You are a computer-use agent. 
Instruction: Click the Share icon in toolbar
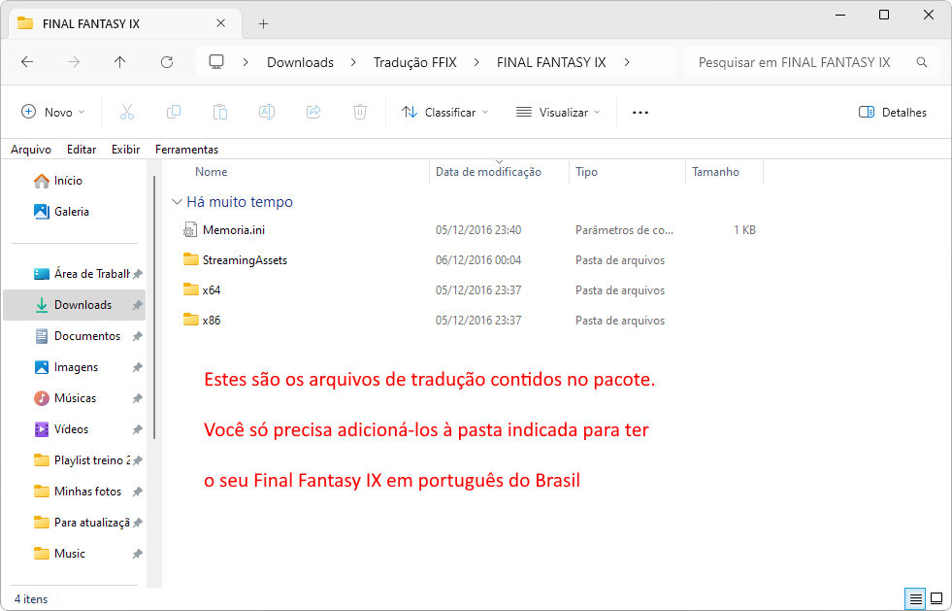[313, 112]
